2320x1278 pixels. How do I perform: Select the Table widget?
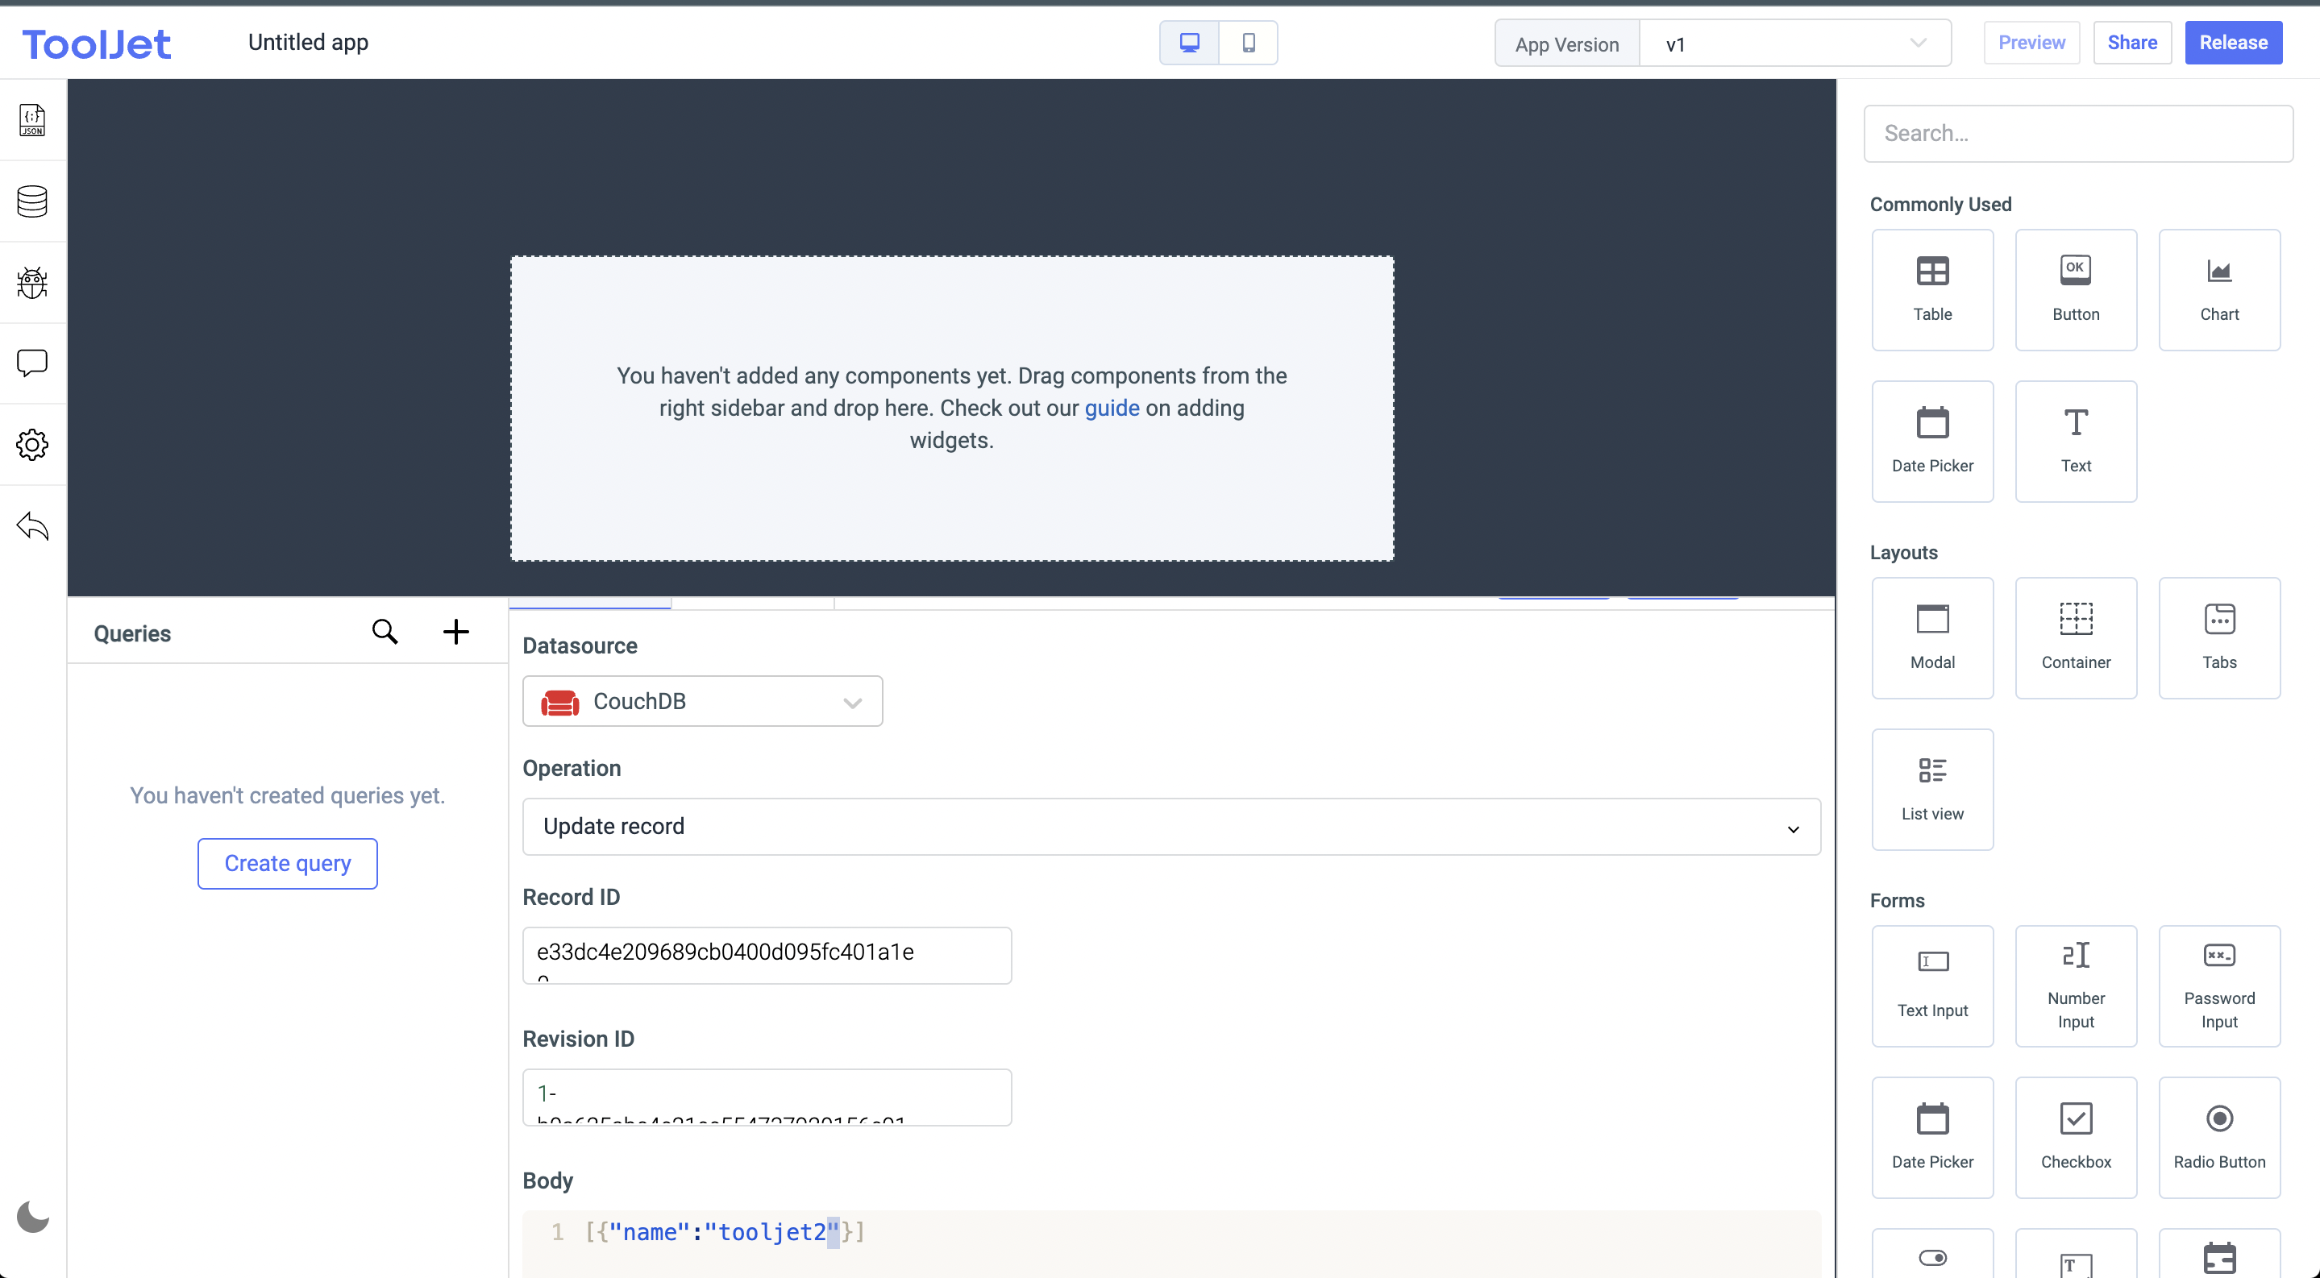pyautogui.click(x=1931, y=289)
